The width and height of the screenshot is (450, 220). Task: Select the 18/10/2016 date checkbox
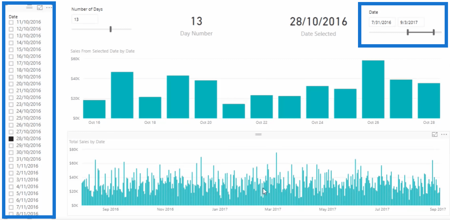click(11, 70)
